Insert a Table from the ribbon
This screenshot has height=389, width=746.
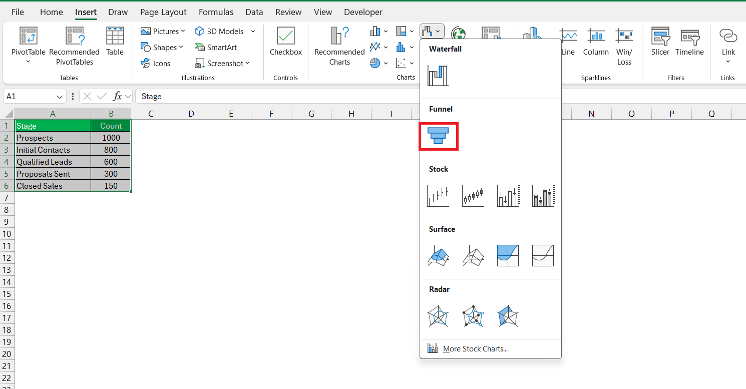tap(115, 41)
